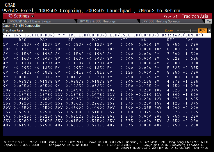The width and height of the screenshot is (214, 152).
Task: Select LCH/JSCC BP(LONDON) column header
Action: point(134,35)
